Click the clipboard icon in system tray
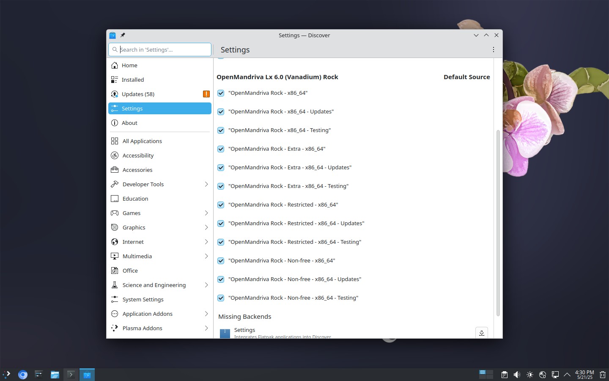Screen dimensions: 609x381 coord(504,375)
